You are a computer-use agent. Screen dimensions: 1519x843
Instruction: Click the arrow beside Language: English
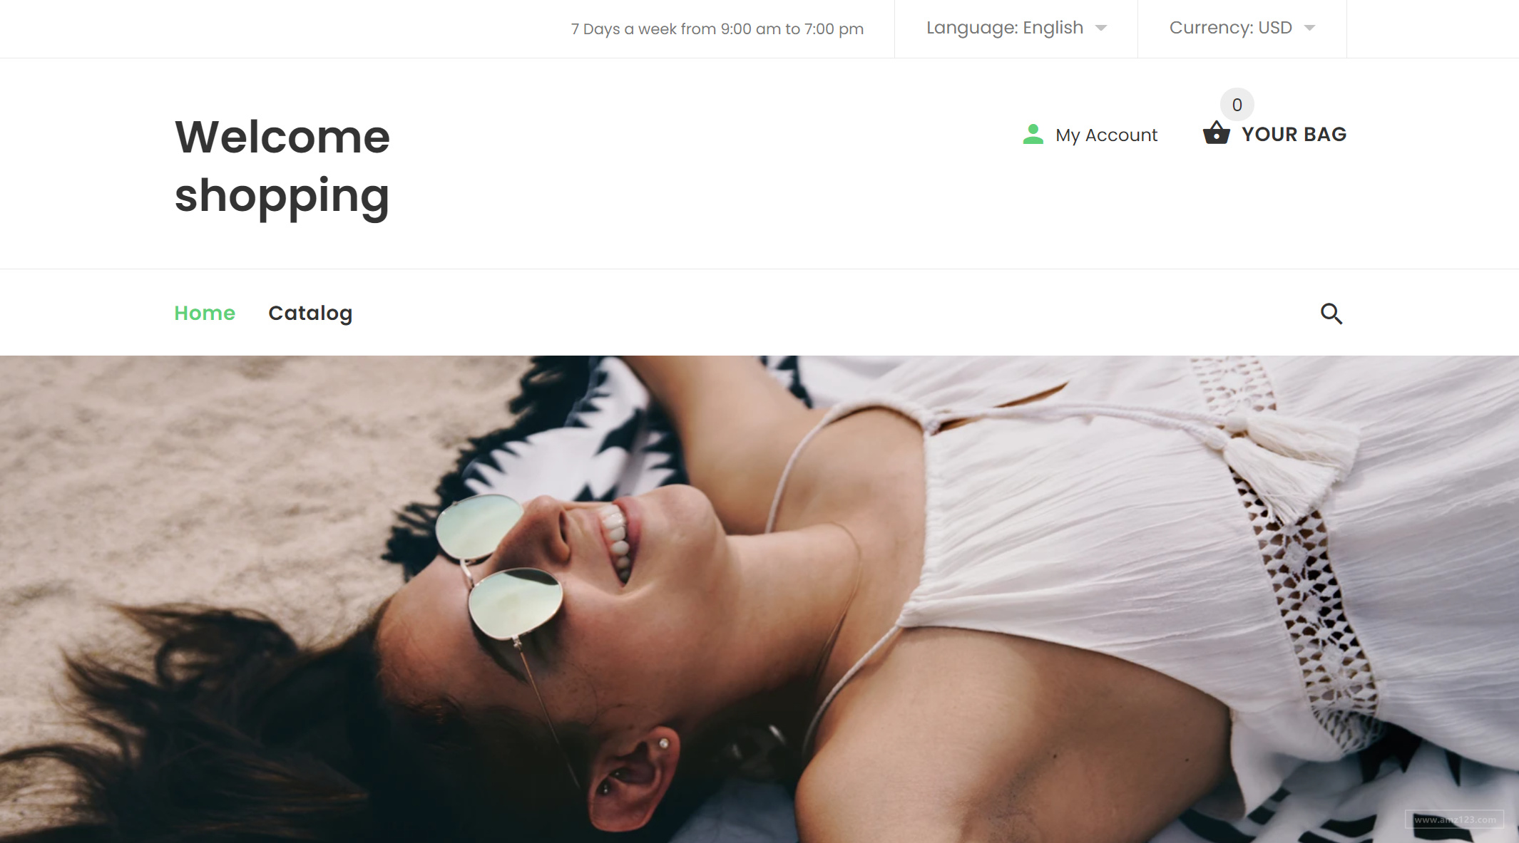(1101, 29)
